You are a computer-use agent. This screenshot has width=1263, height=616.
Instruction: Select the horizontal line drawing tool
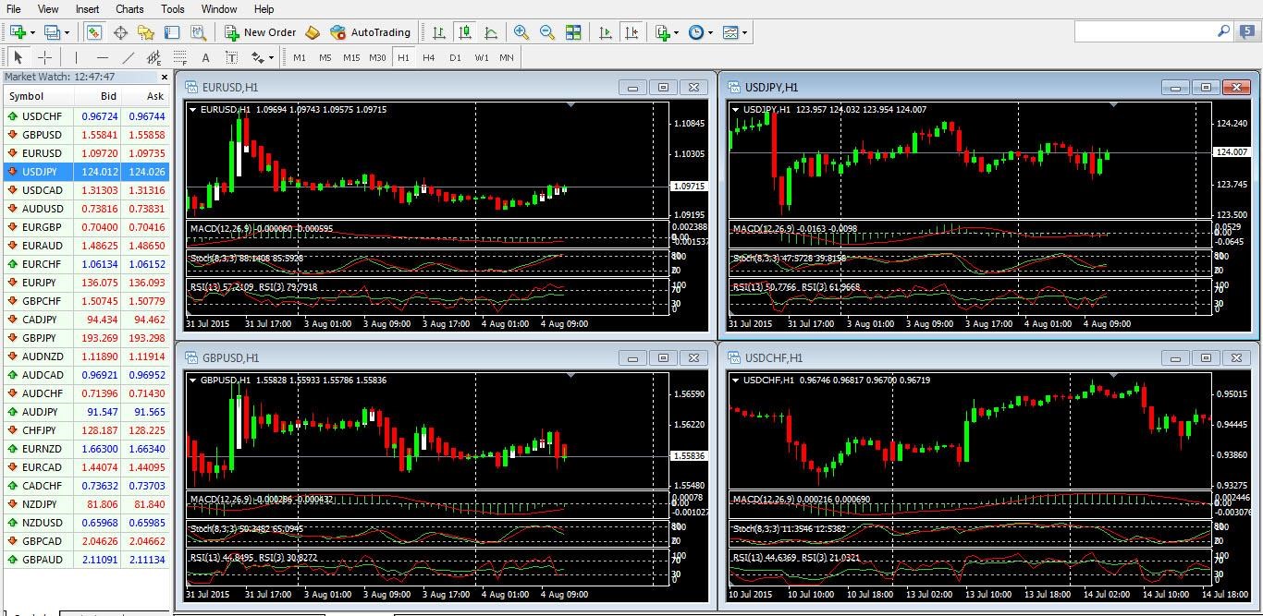[x=101, y=56]
